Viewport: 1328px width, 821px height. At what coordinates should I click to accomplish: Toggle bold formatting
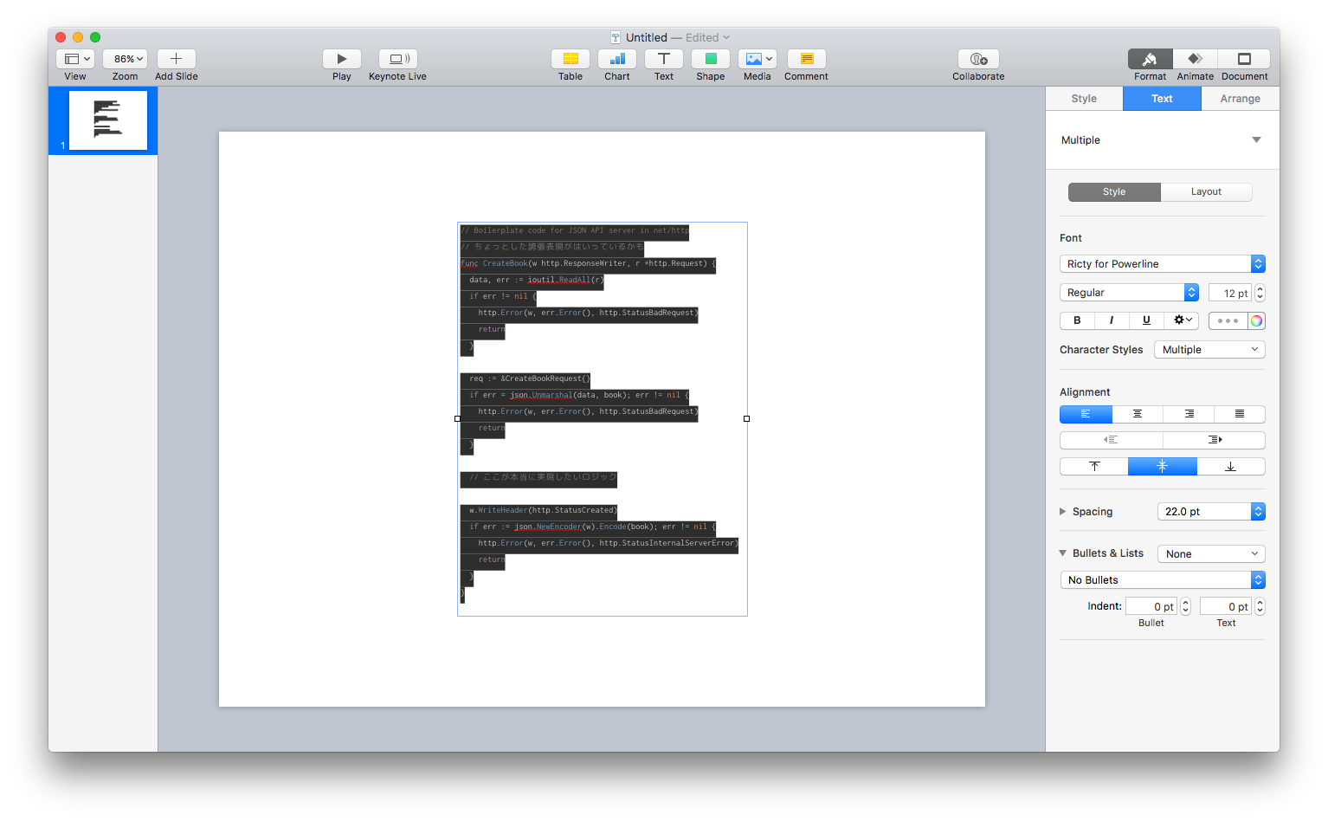(1077, 320)
